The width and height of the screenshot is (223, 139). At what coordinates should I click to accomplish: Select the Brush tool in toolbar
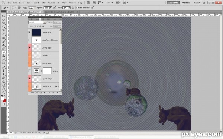4,42
